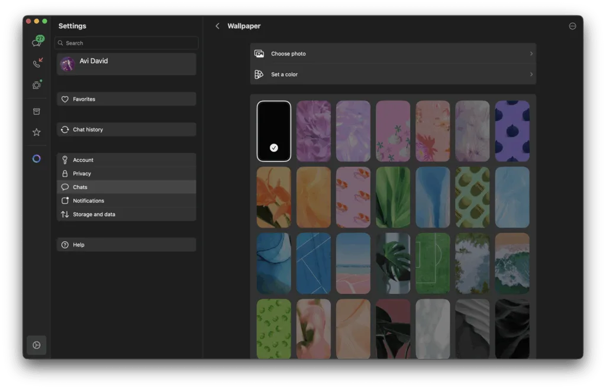Open Chat history settings
The width and height of the screenshot is (606, 389).
[127, 129]
